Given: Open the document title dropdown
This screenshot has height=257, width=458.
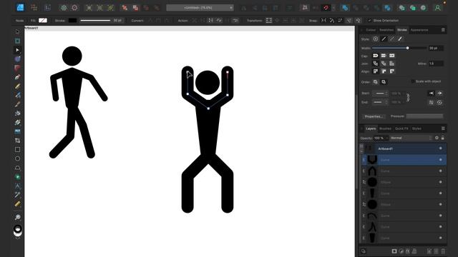Looking at the screenshot, I should click(231, 8).
